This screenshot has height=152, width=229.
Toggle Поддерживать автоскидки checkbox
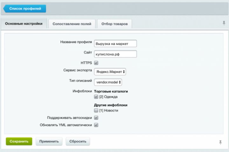96,118
